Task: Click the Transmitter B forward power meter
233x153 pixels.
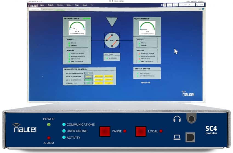Action: (147, 28)
